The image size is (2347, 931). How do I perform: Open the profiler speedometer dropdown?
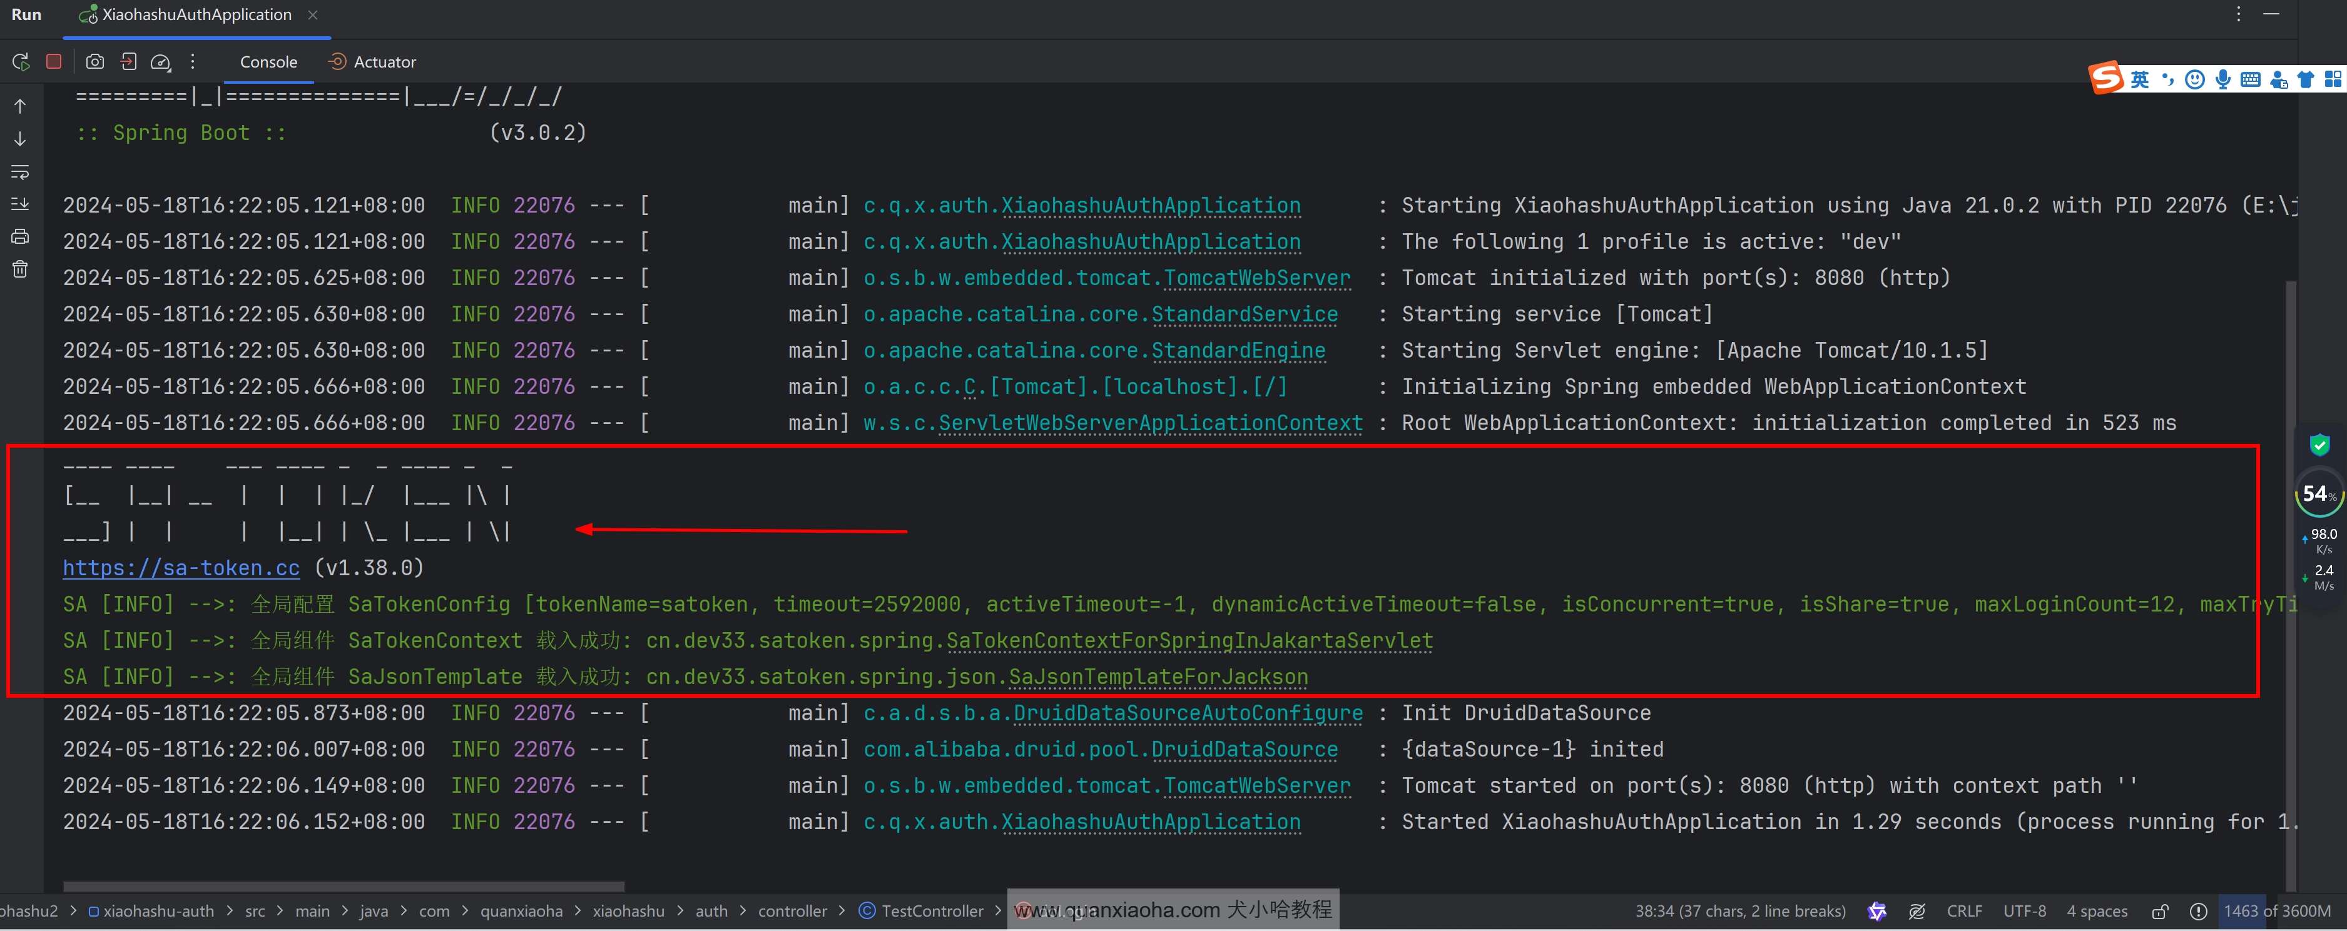coord(161,62)
